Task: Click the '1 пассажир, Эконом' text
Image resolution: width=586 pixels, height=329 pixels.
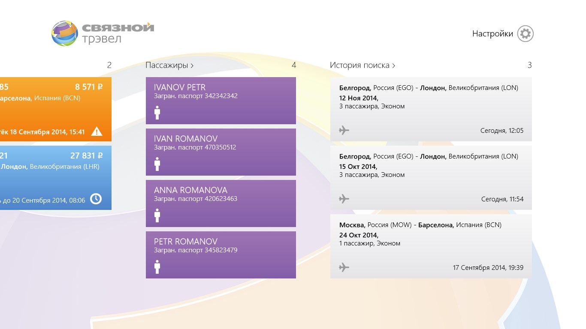Action: pyautogui.click(x=370, y=243)
